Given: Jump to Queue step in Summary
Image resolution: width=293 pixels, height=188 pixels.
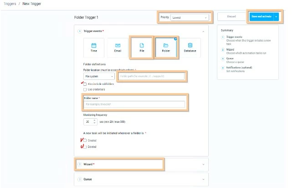Looking at the screenshot, I should [x=230, y=58].
